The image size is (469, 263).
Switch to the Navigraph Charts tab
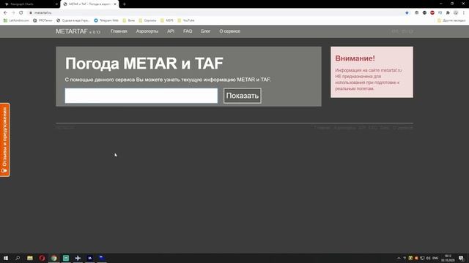coord(30,4)
